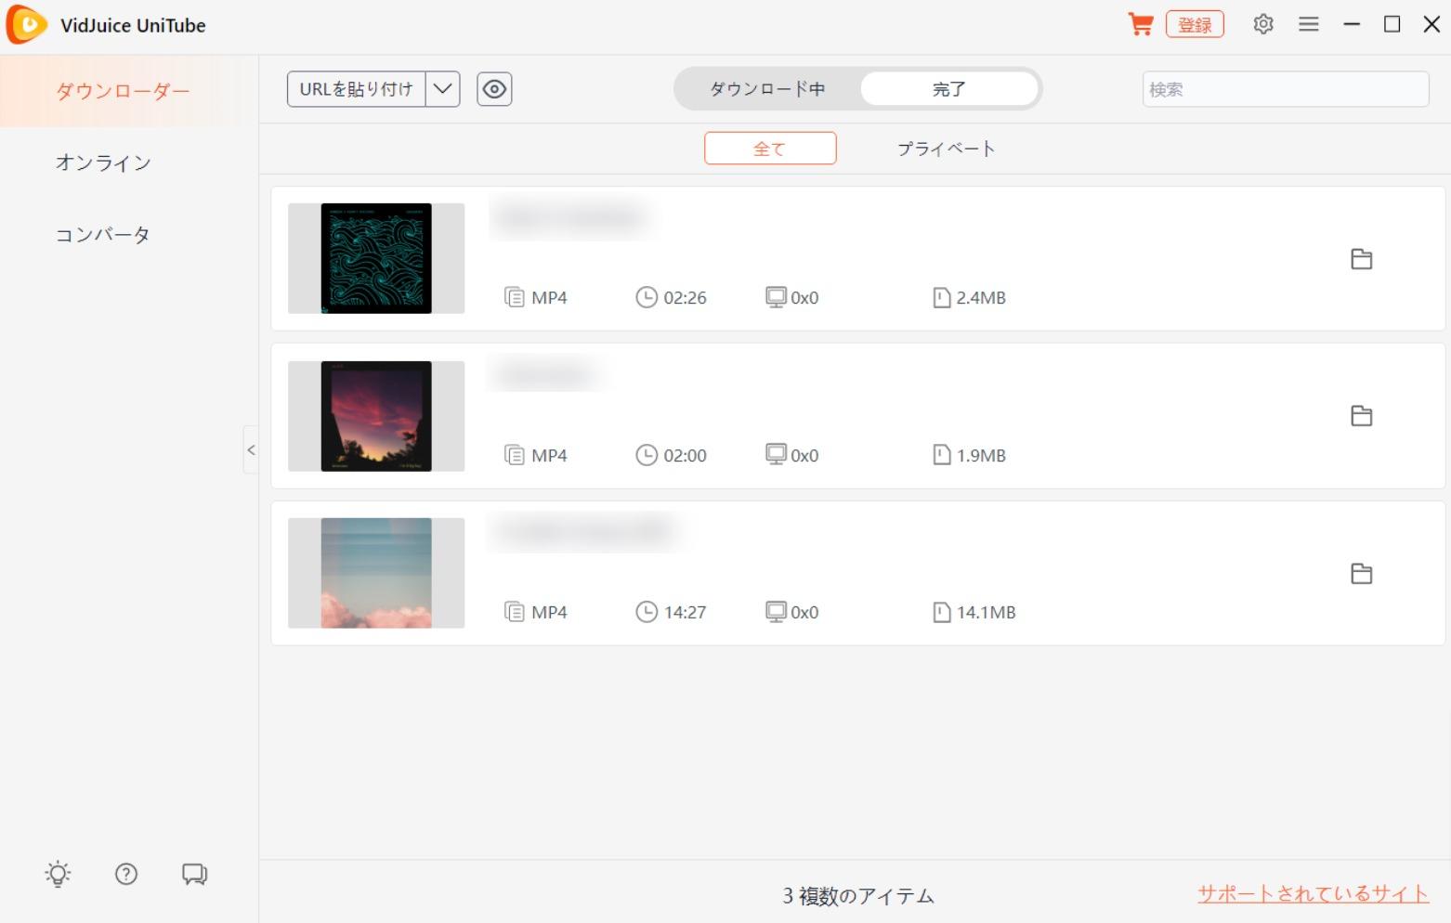Click the blurred title of the 02:00 video
This screenshot has height=923, width=1451.
pyautogui.click(x=545, y=375)
